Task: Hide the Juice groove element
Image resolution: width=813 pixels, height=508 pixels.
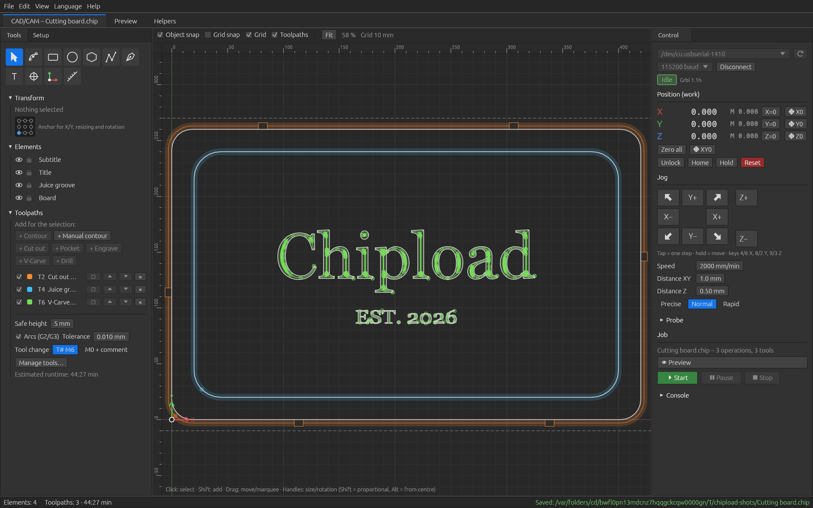Action: click(x=19, y=185)
